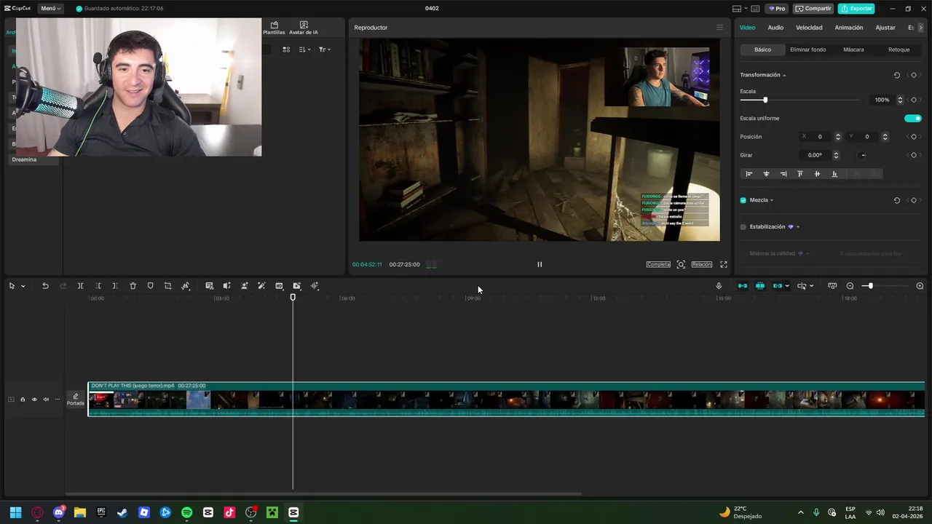932x524 pixels.
Task: Lock the video track
Action: click(x=23, y=400)
